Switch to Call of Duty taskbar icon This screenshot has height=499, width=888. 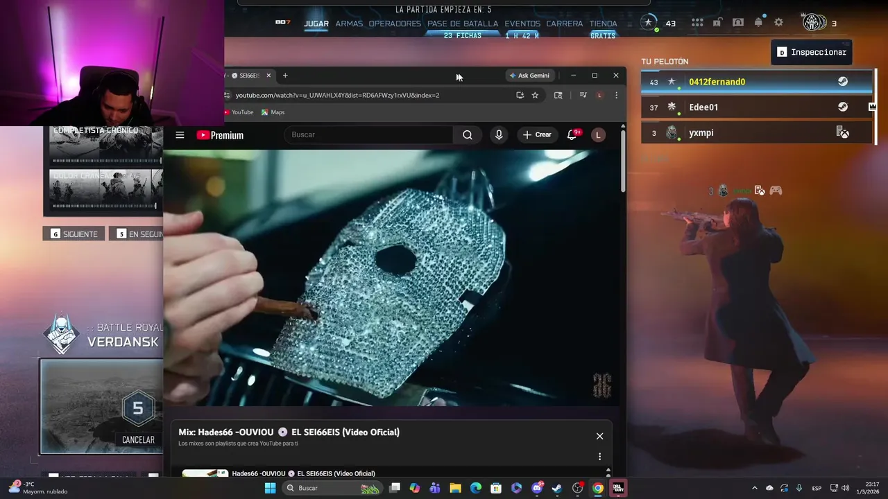(x=619, y=488)
